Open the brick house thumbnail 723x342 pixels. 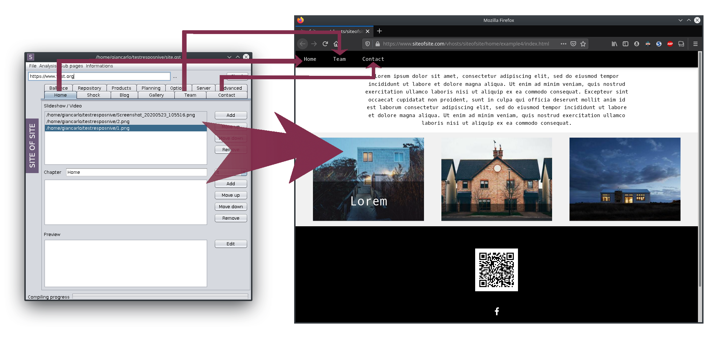click(497, 179)
